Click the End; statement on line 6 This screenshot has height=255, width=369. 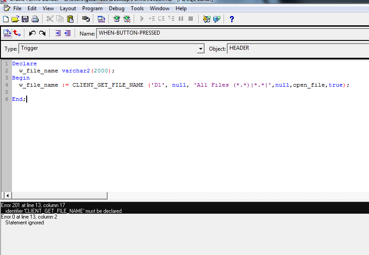coord(19,99)
